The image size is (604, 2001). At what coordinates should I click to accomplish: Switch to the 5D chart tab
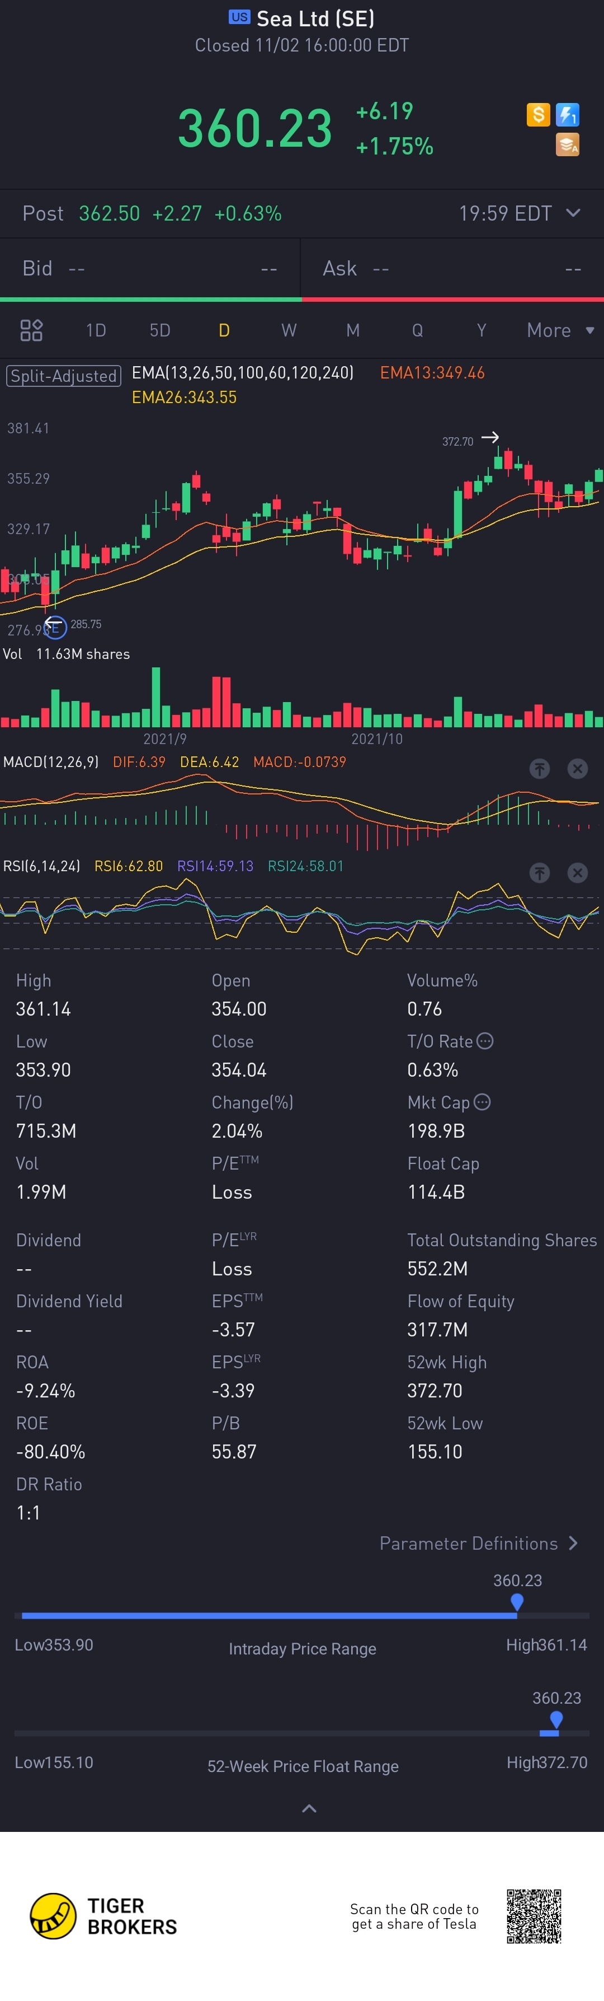pos(160,330)
